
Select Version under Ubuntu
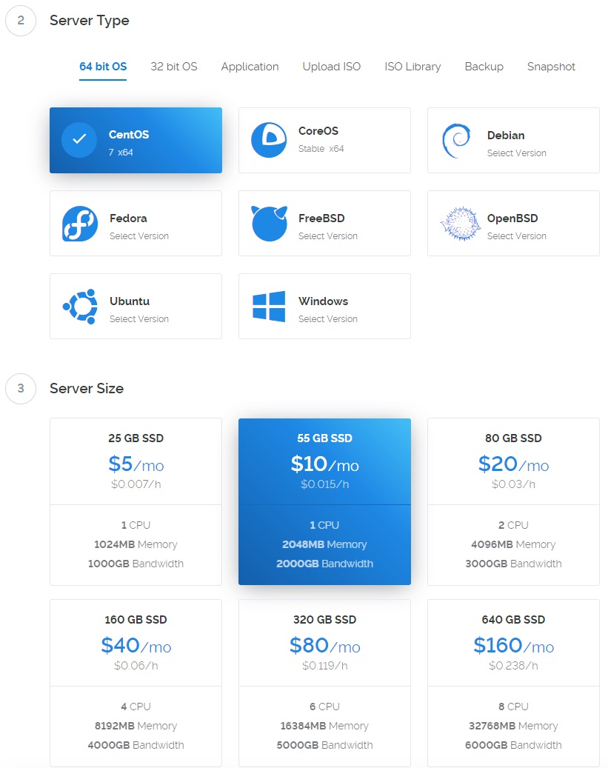[139, 319]
